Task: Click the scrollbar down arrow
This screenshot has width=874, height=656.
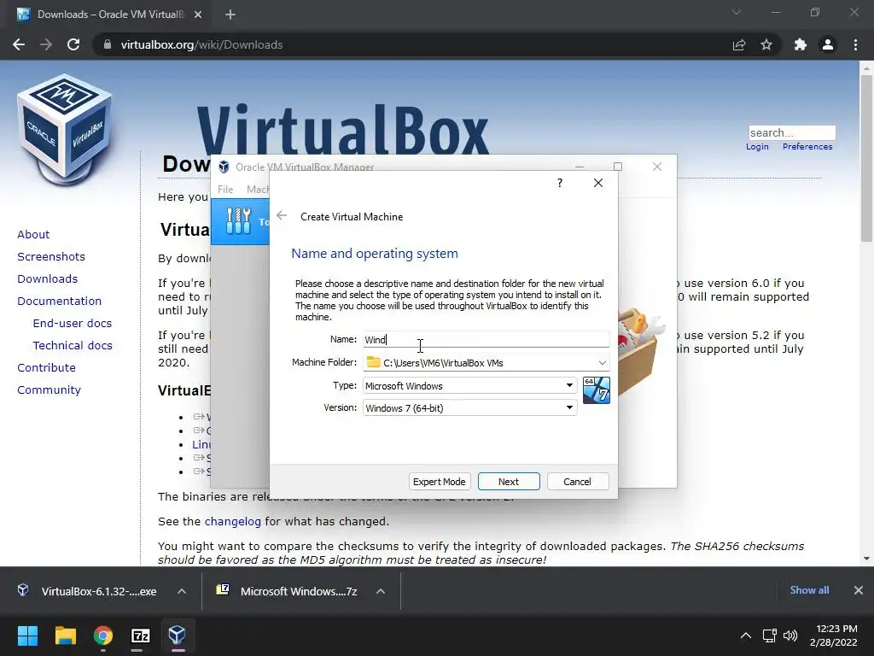Action: click(x=866, y=559)
